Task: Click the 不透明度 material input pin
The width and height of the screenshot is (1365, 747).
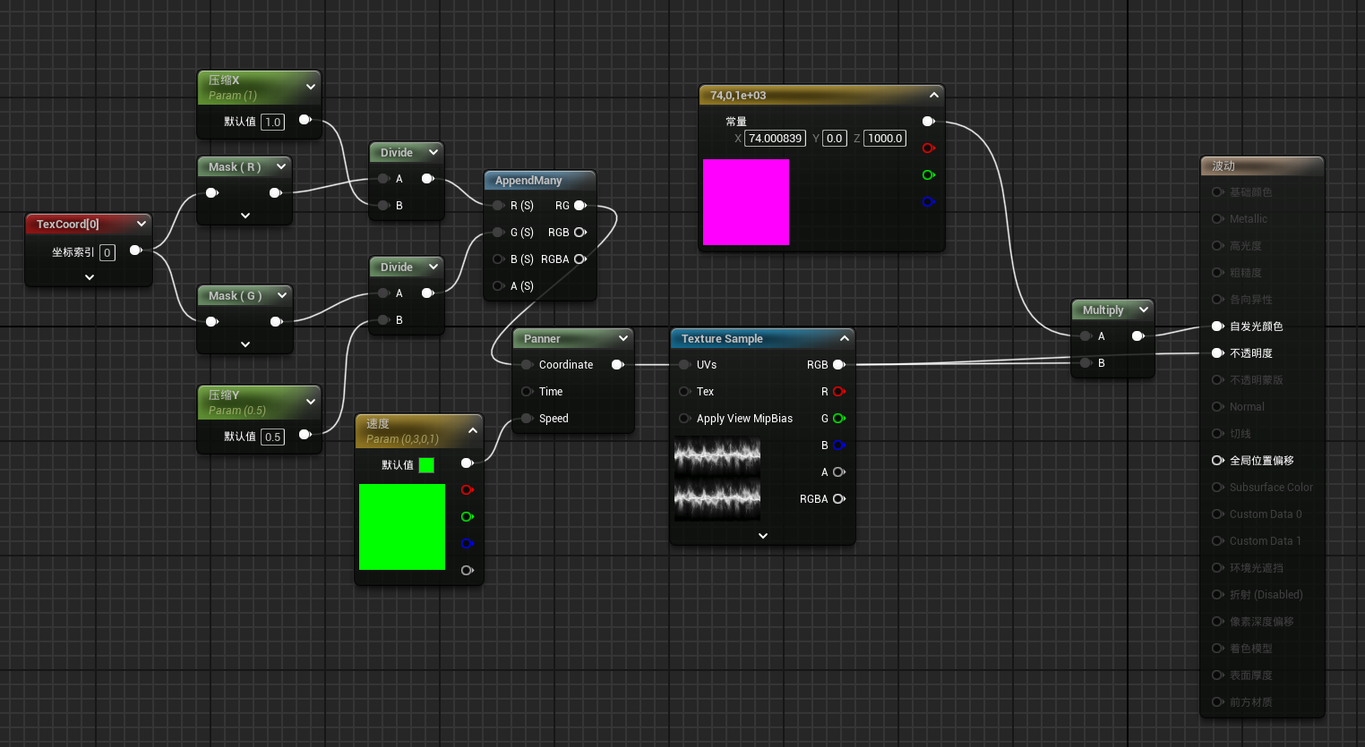Action: [1218, 353]
